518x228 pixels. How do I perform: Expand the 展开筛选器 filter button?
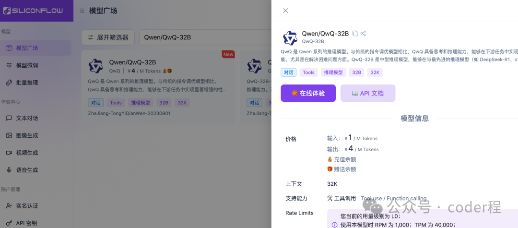pos(108,37)
